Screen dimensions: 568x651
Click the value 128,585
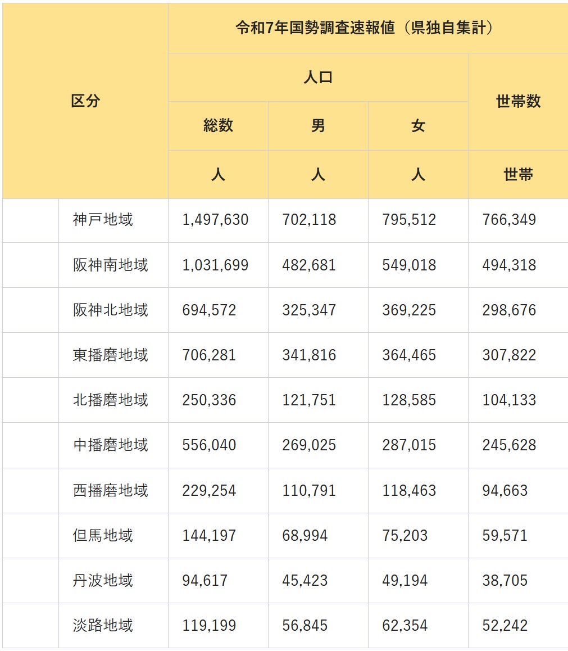409,400
